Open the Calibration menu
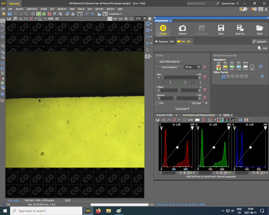This screenshot has width=269, height=215. point(32,9)
